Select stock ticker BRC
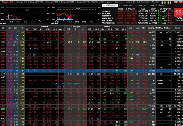 click(x=3, y=119)
